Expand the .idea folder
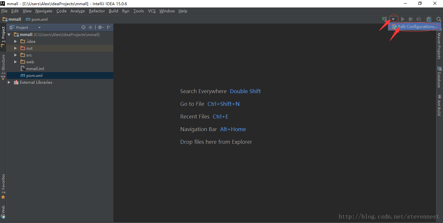Image resolution: width=443 pixels, height=223 pixels. [15, 41]
